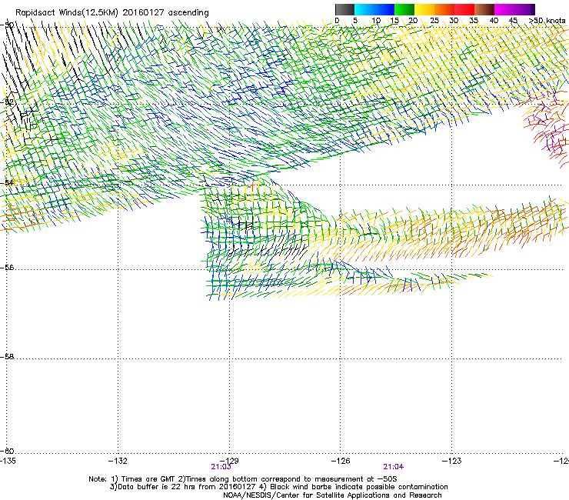The image size is (569, 500).
Task: Click the purple '21:04' time label
Action: pyautogui.click(x=394, y=467)
